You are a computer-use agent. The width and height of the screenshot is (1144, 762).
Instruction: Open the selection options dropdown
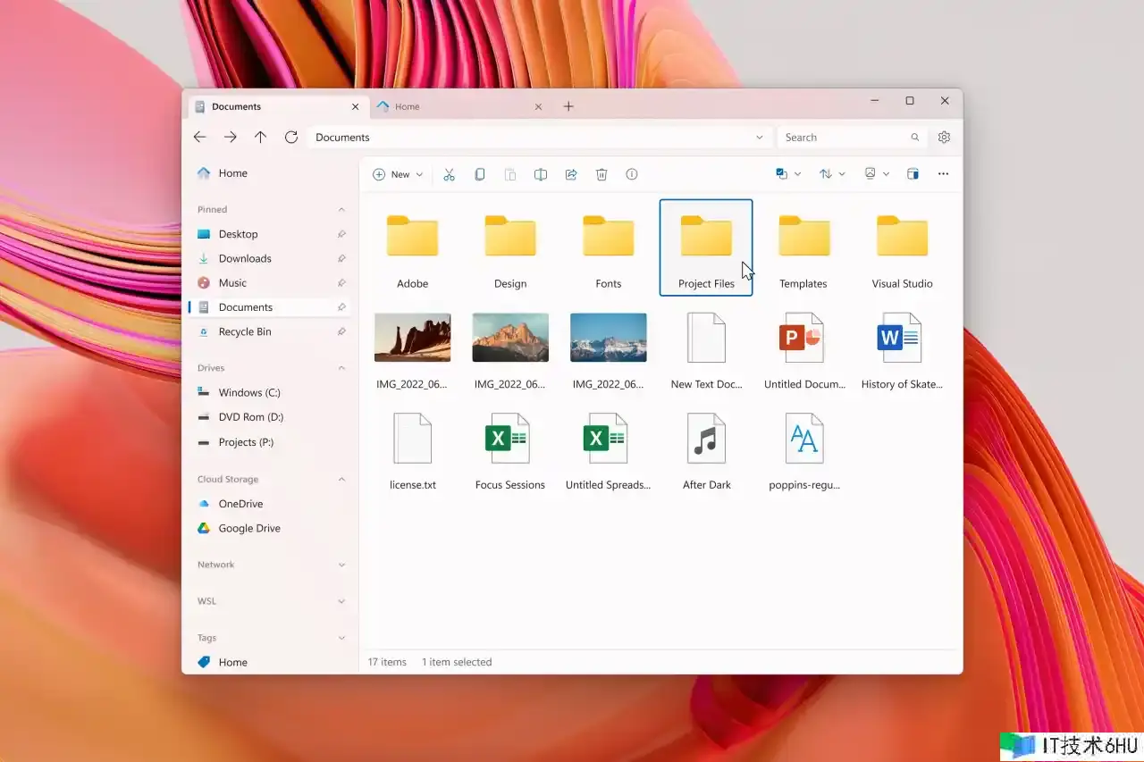coord(788,174)
